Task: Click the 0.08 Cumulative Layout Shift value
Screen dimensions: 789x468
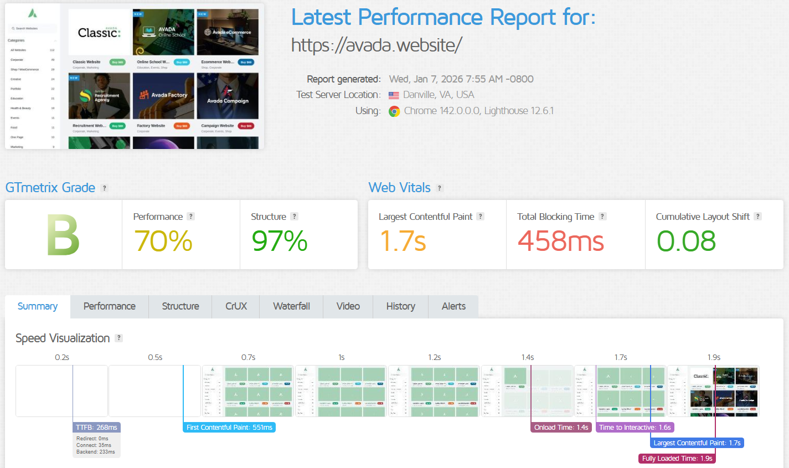Action: [x=687, y=241]
